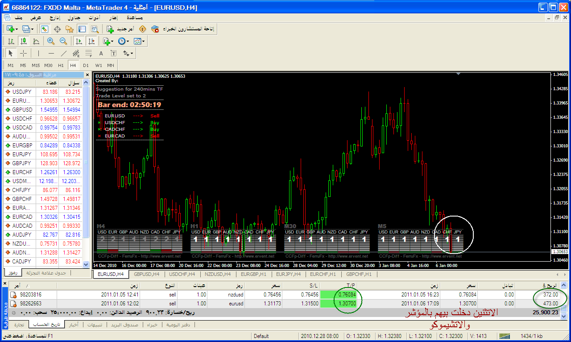
Task: Open the عرض (View) menu
Action: pos(36,17)
